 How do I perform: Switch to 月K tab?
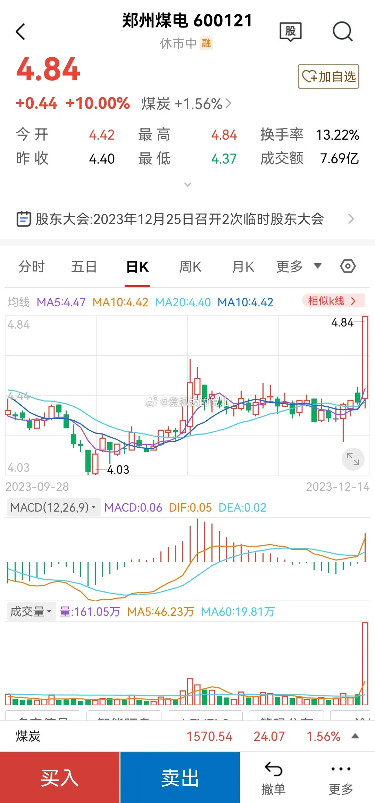[243, 267]
